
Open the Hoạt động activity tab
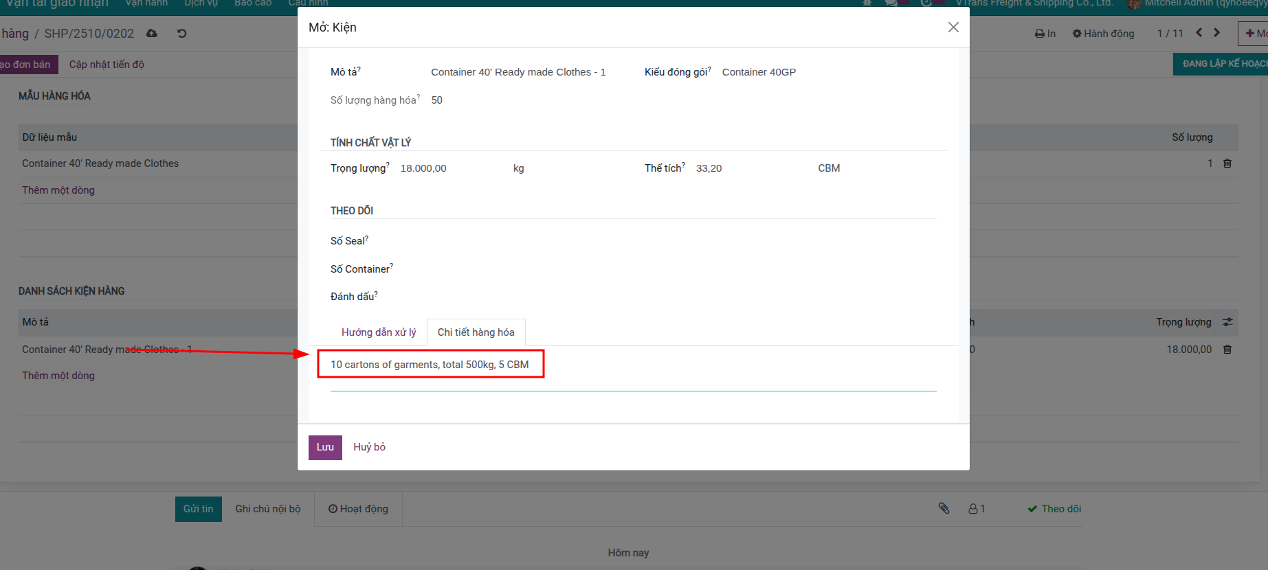358,509
